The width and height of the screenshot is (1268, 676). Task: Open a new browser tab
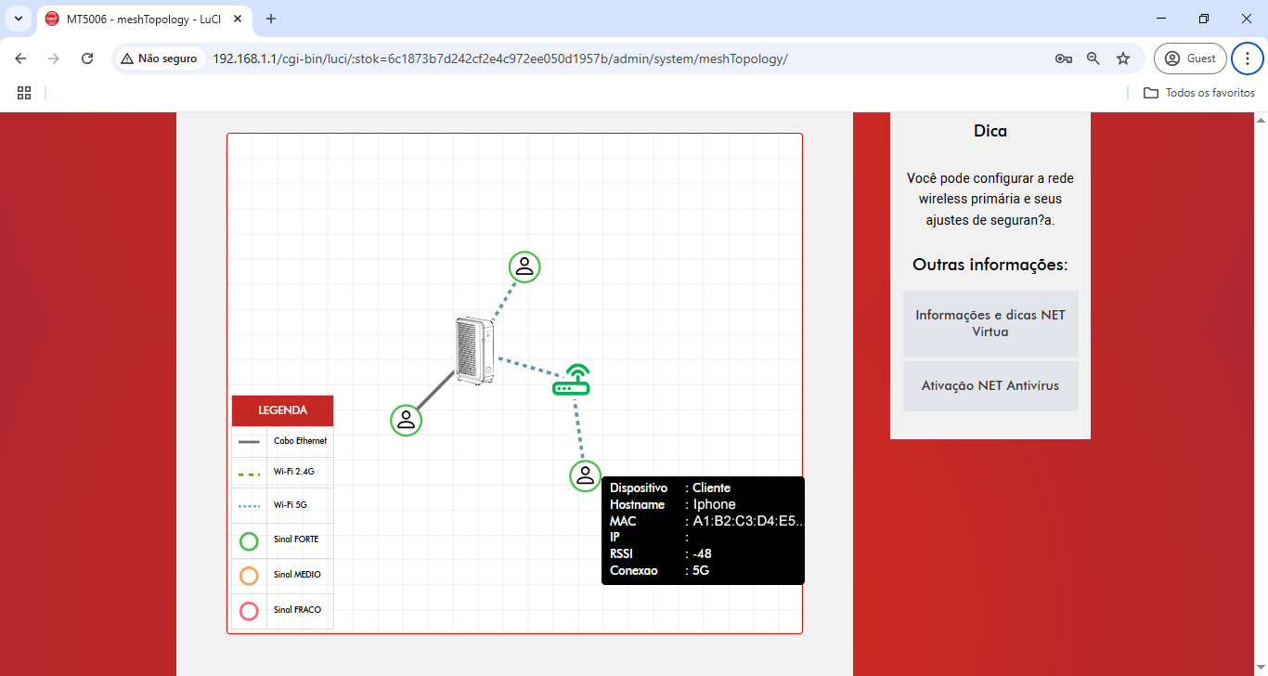tap(271, 19)
